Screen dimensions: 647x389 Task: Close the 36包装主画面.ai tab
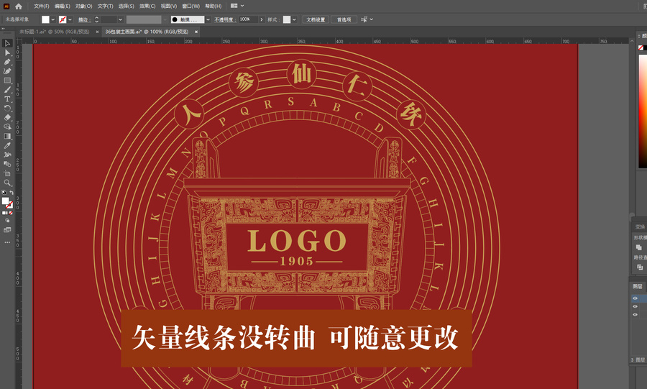(x=196, y=32)
